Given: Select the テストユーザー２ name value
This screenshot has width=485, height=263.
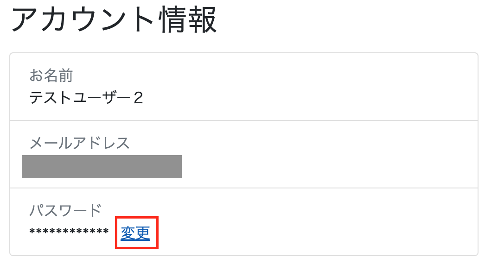Looking at the screenshot, I should click(86, 98).
